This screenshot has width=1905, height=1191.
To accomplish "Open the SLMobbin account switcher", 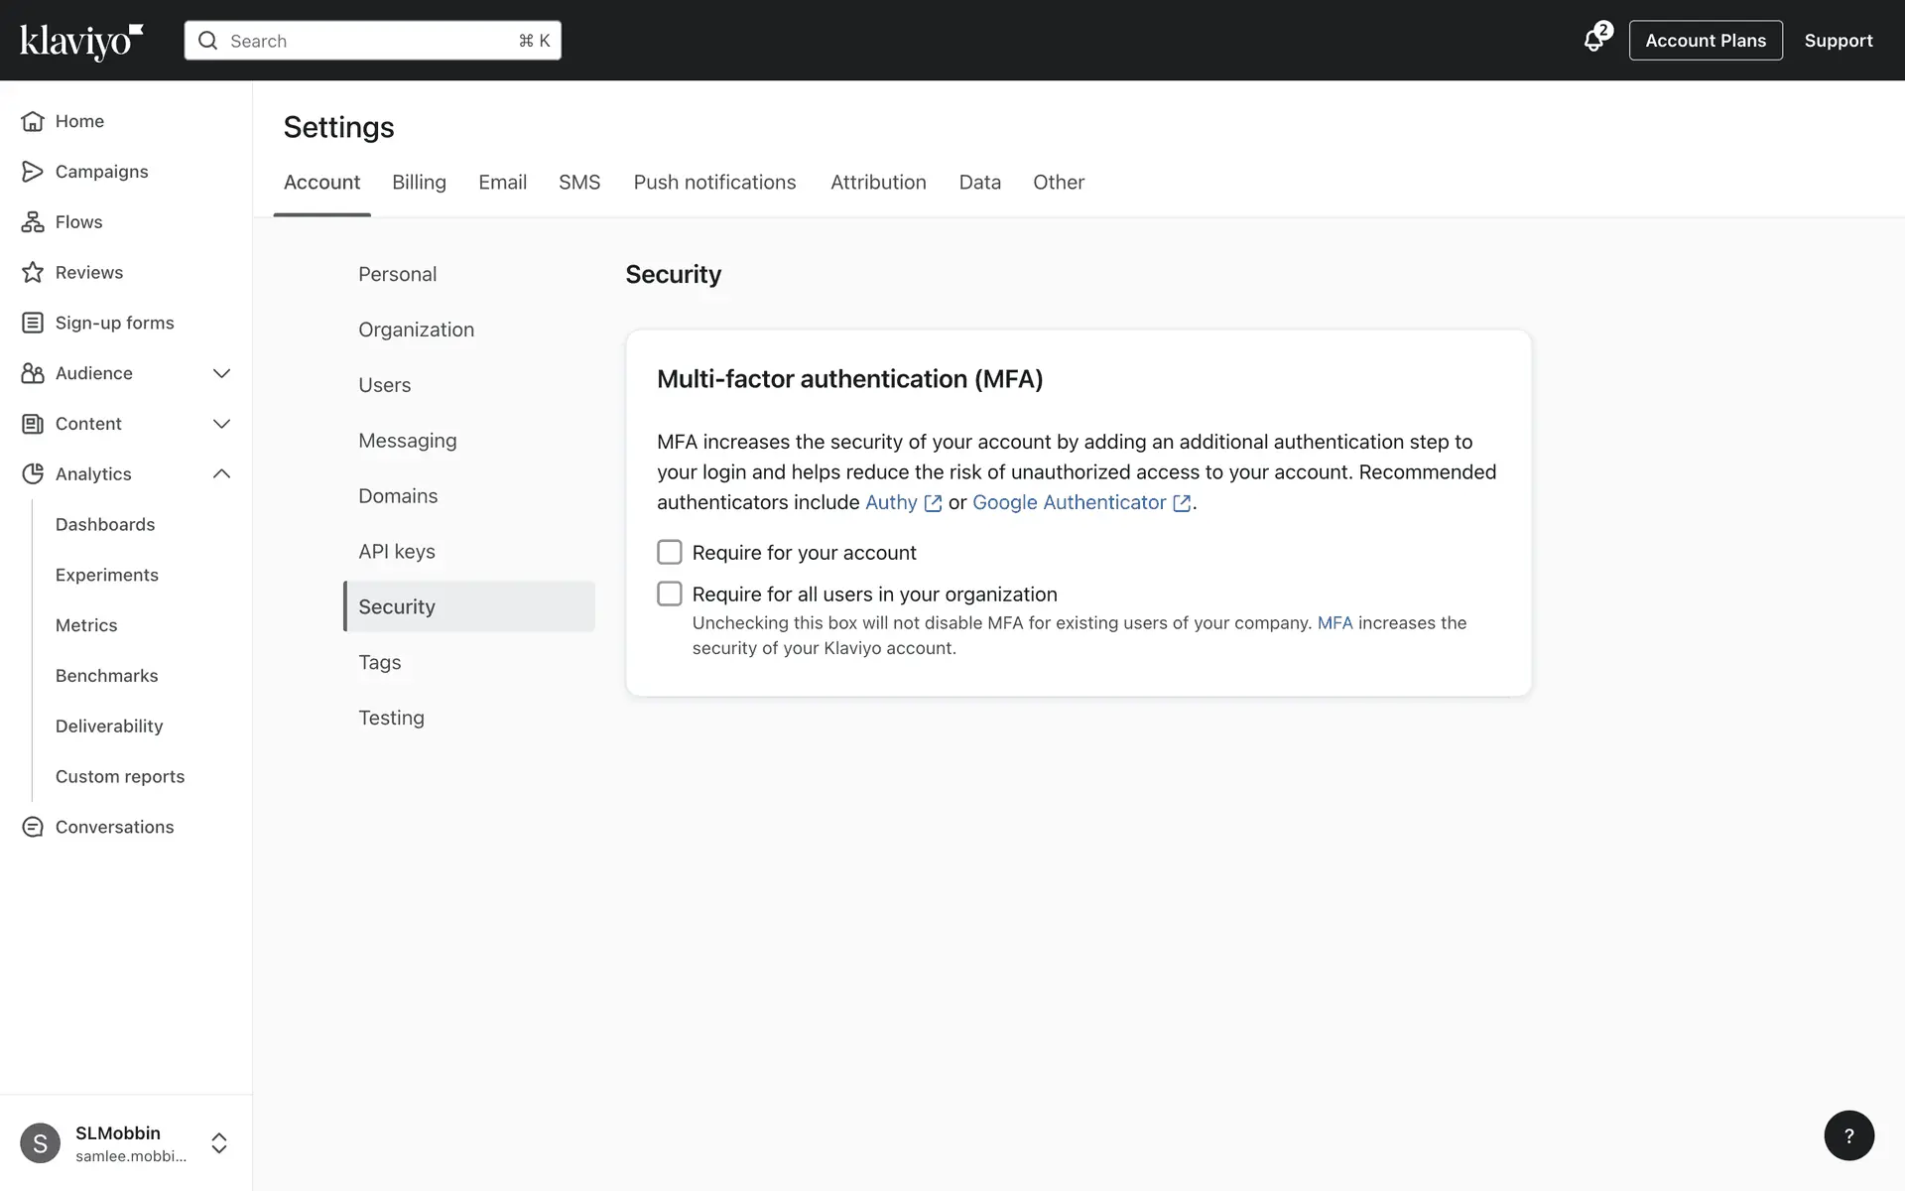I will (x=219, y=1143).
